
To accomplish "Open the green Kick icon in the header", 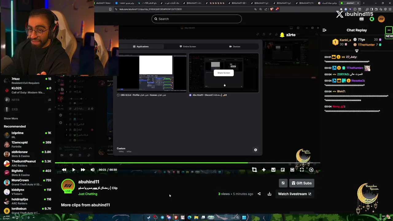I will (x=372, y=19).
